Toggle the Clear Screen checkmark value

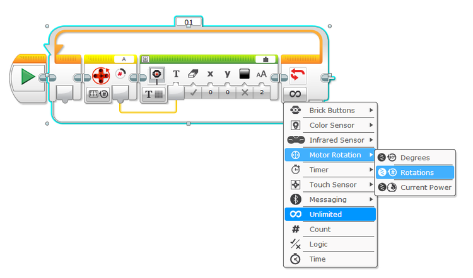tap(193, 92)
